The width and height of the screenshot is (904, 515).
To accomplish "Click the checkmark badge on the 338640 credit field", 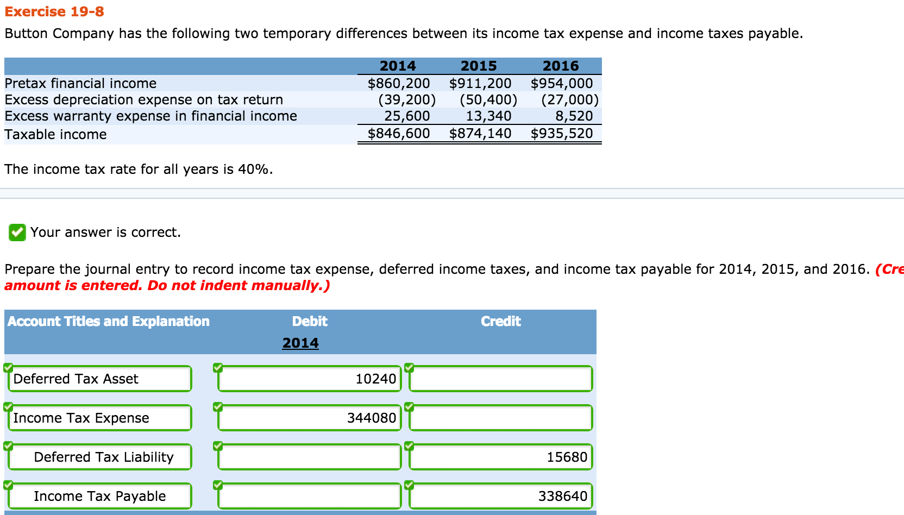I will click(x=409, y=485).
